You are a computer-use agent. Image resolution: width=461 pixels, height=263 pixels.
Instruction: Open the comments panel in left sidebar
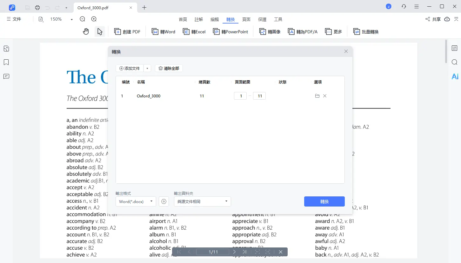coord(6,76)
